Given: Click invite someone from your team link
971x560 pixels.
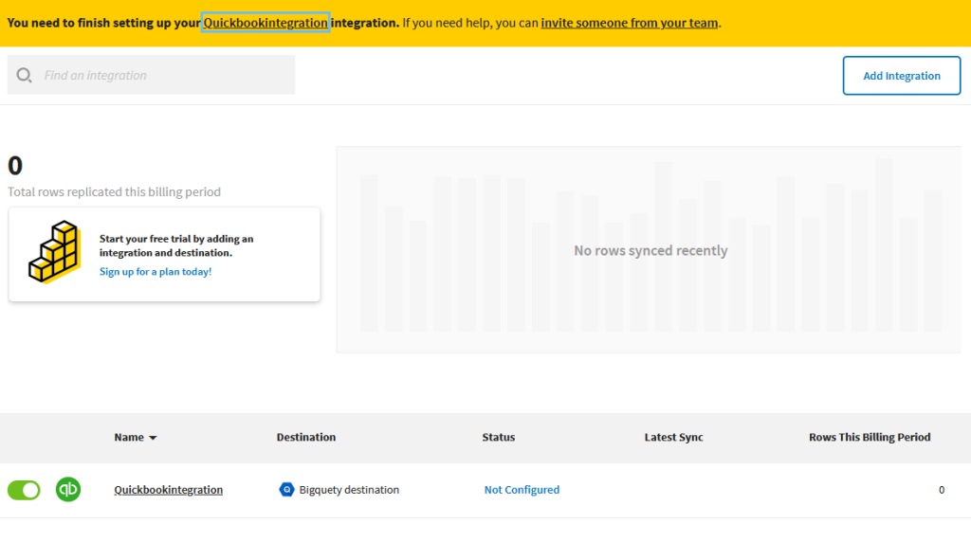Looking at the screenshot, I should [630, 23].
